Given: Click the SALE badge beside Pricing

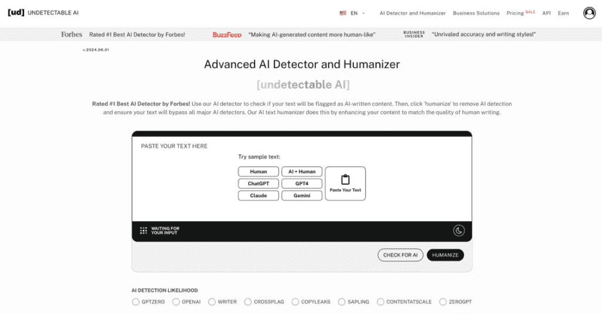Looking at the screenshot, I should (530, 12).
